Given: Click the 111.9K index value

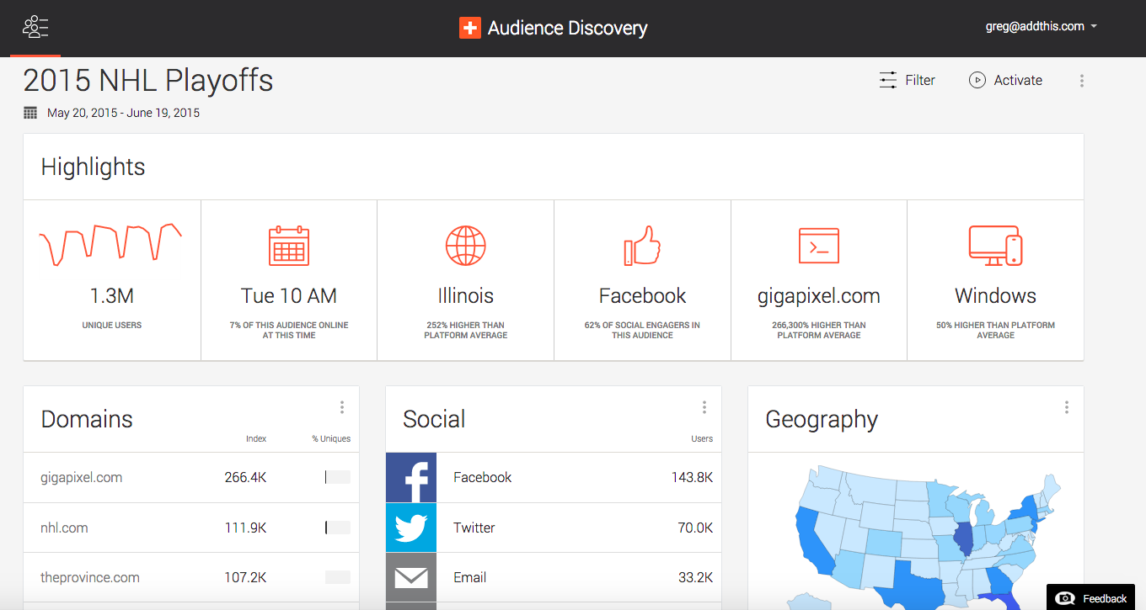Looking at the screenshot, I should point(246,528).
